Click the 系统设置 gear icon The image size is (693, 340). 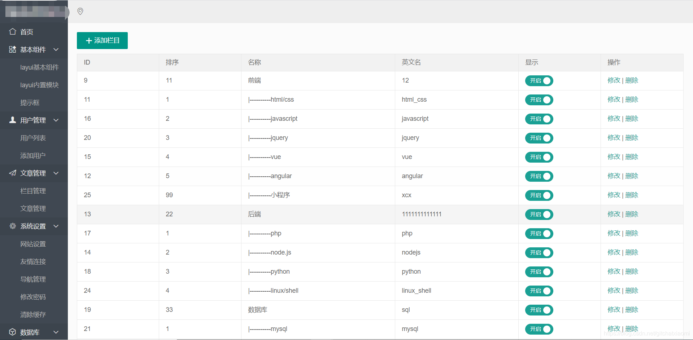tap(13, 226)
